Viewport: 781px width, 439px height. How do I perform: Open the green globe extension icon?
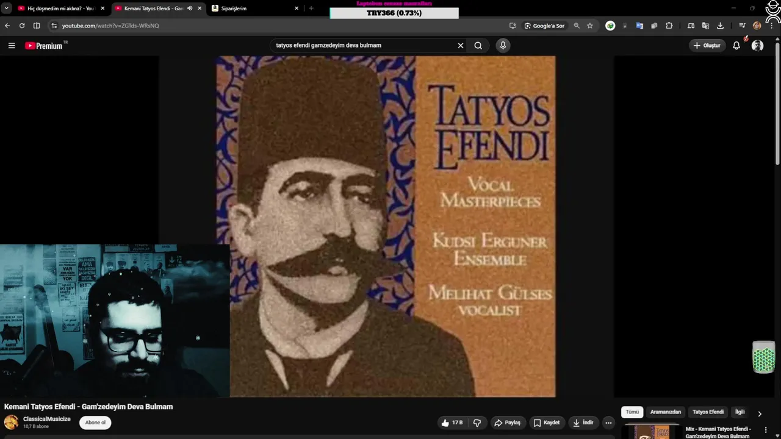tap(610, 26)
